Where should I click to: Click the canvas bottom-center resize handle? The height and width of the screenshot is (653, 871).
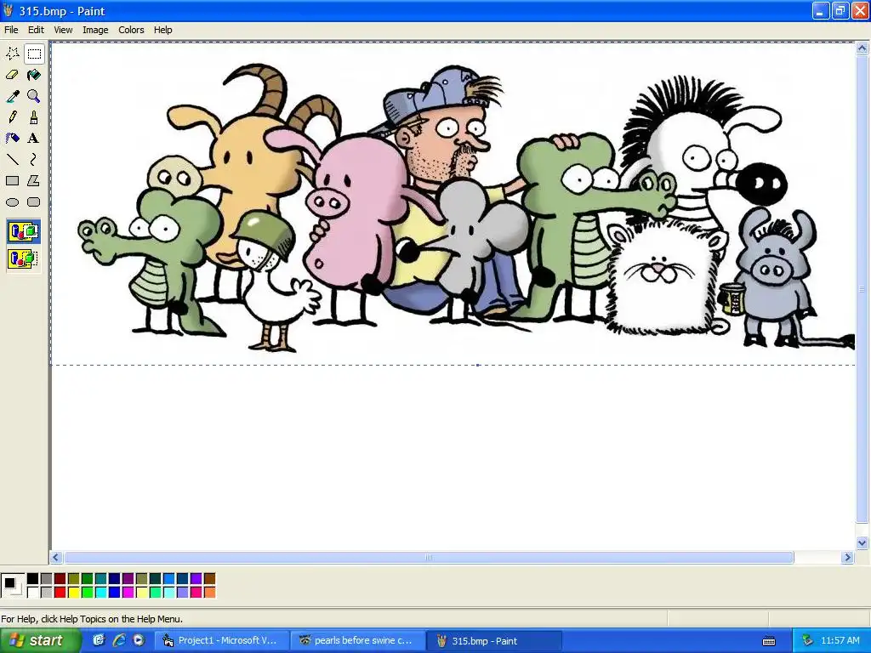(x=478, y=365)
